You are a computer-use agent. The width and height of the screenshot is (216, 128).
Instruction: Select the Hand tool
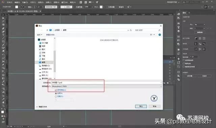pyautogui.click(x=3, y=102)
